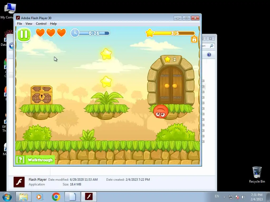Click the volume tray icon
The height and width of the screenshot is (202, 270).
coord(243,197)
